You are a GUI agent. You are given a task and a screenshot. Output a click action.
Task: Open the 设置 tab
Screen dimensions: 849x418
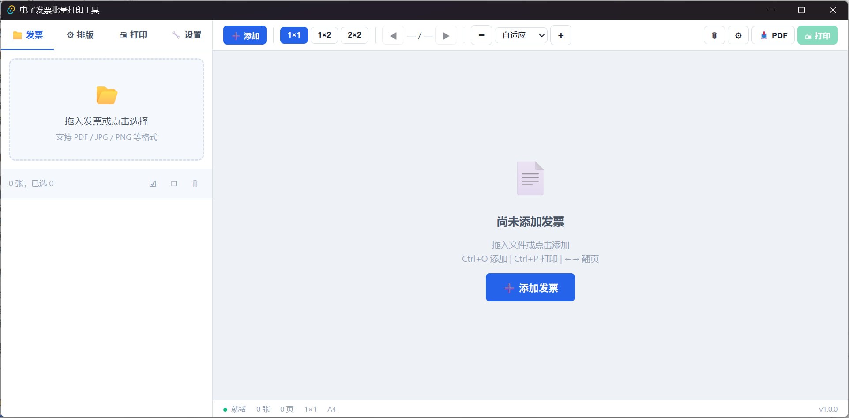coord(186,35)
